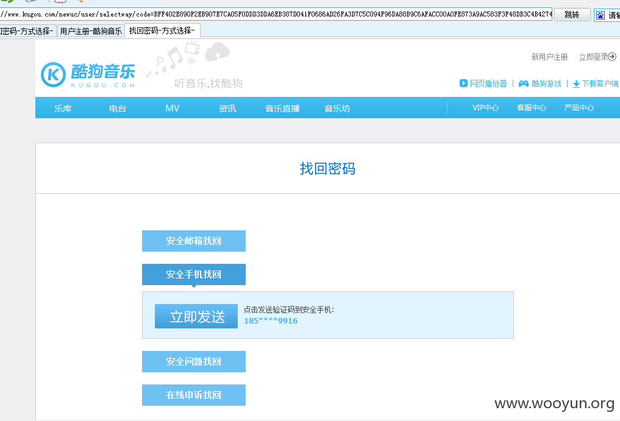This screenshot has height=421, width=620.
Task: Click the login arrow circle icon
Action: tap(612, 57)
